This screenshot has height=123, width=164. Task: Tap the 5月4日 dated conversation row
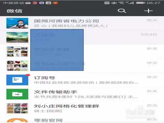click(x=82, y=37)
